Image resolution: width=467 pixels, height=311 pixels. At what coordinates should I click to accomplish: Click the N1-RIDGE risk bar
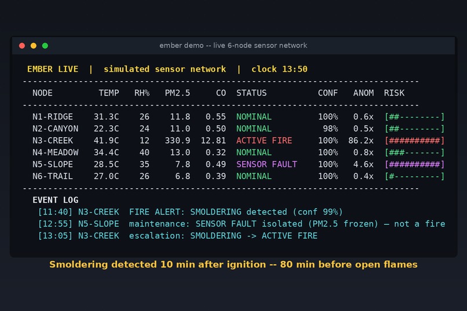[x=415, y=116]
